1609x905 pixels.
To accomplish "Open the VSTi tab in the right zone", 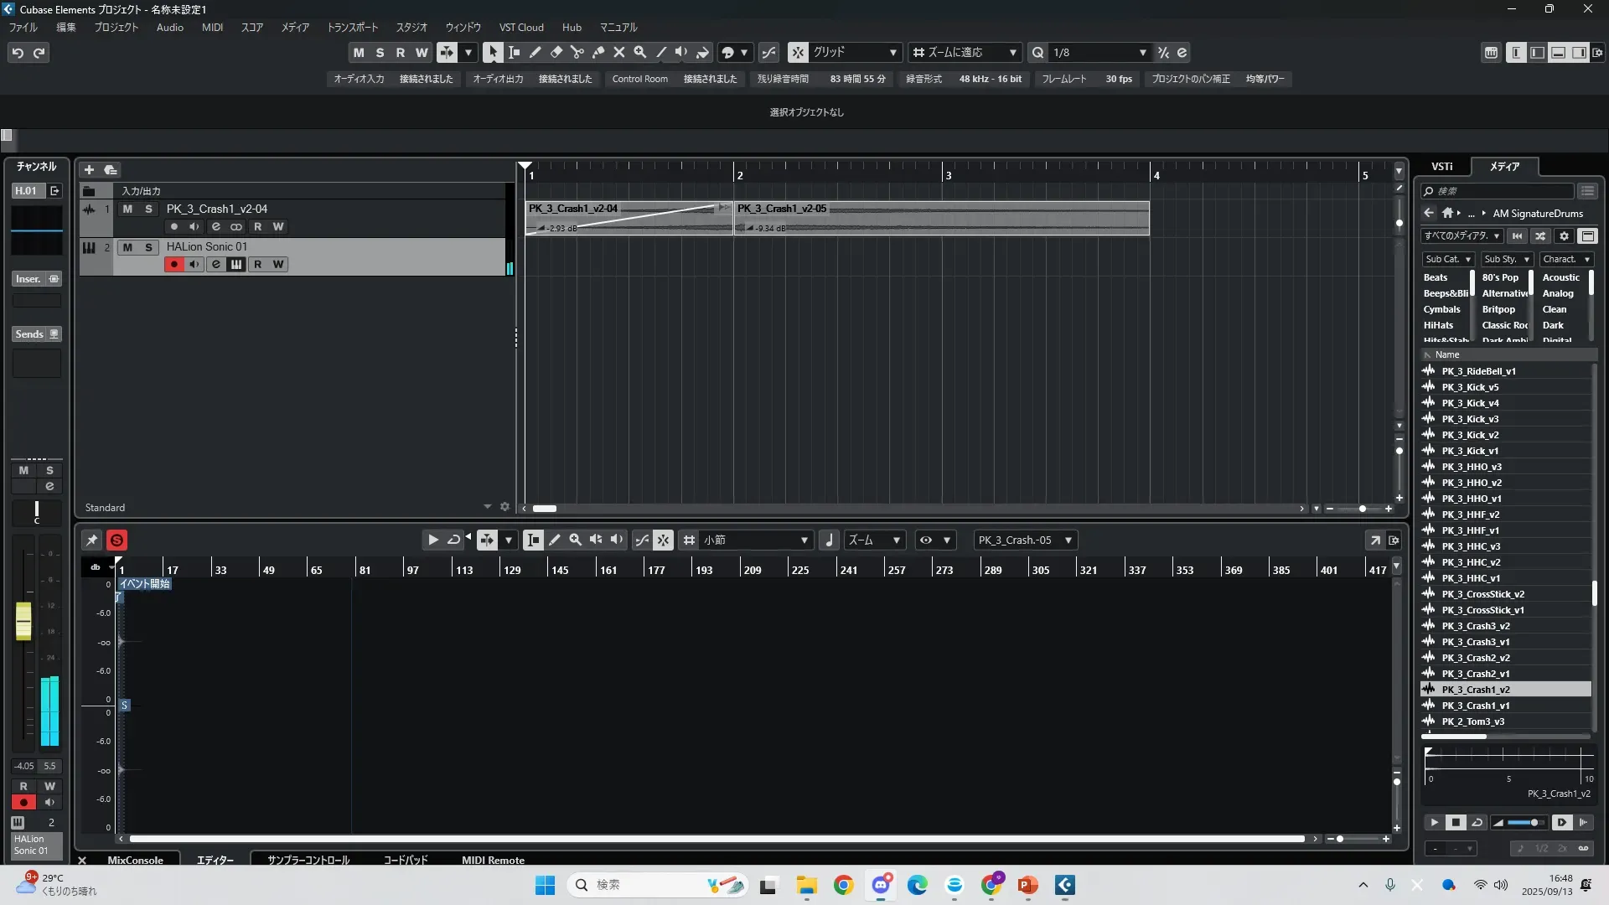I will click(1442, 167).
